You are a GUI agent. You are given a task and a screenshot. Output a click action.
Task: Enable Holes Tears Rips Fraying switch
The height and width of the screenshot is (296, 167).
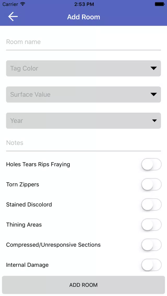[x=151, y=164]
